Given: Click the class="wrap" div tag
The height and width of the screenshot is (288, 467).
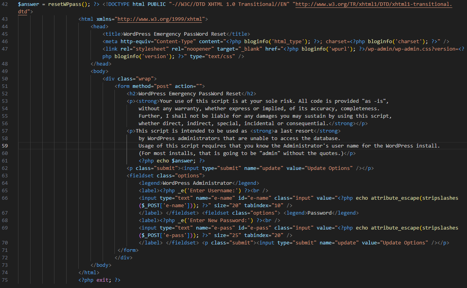Looking at the screenshot, I should pyautogui.click(x=130, y=79).
